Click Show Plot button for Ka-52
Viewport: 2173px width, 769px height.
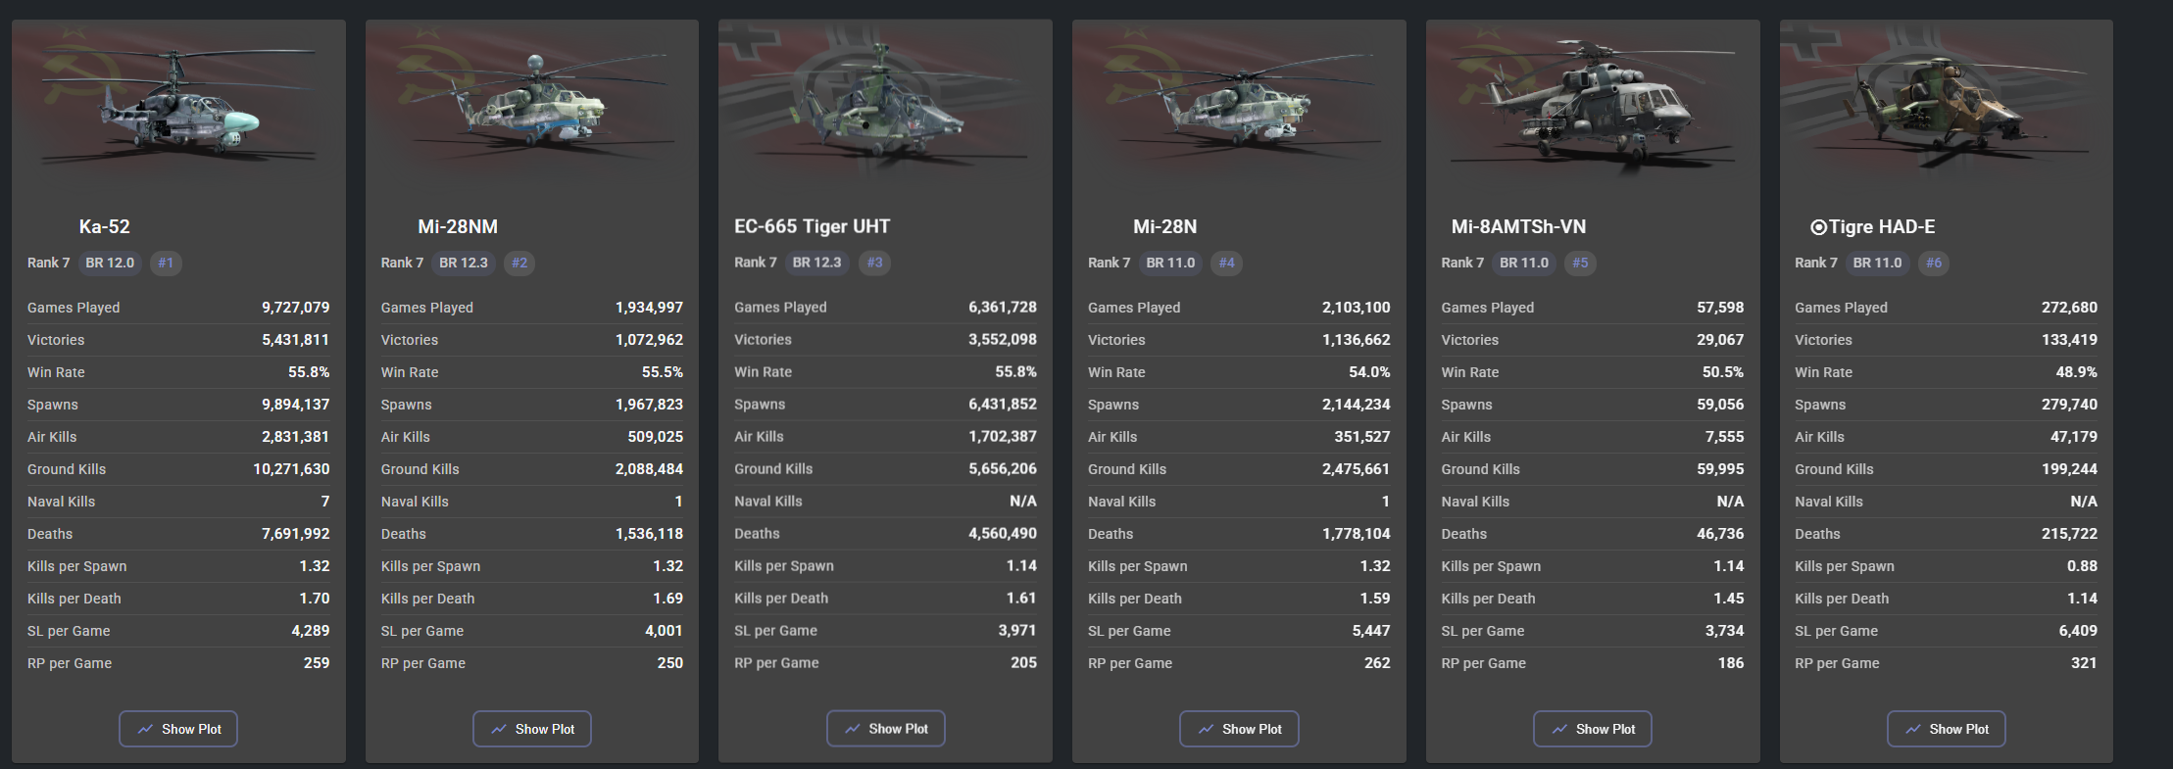pyautogui.click(x=178, y=729)
